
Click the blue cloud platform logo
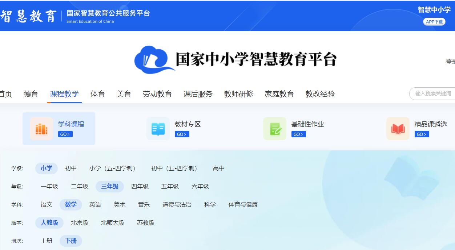154,59
